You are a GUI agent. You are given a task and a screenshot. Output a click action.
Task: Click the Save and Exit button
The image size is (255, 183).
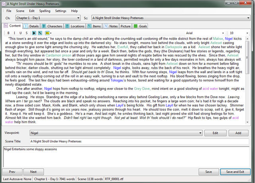[x=235, y=172]
